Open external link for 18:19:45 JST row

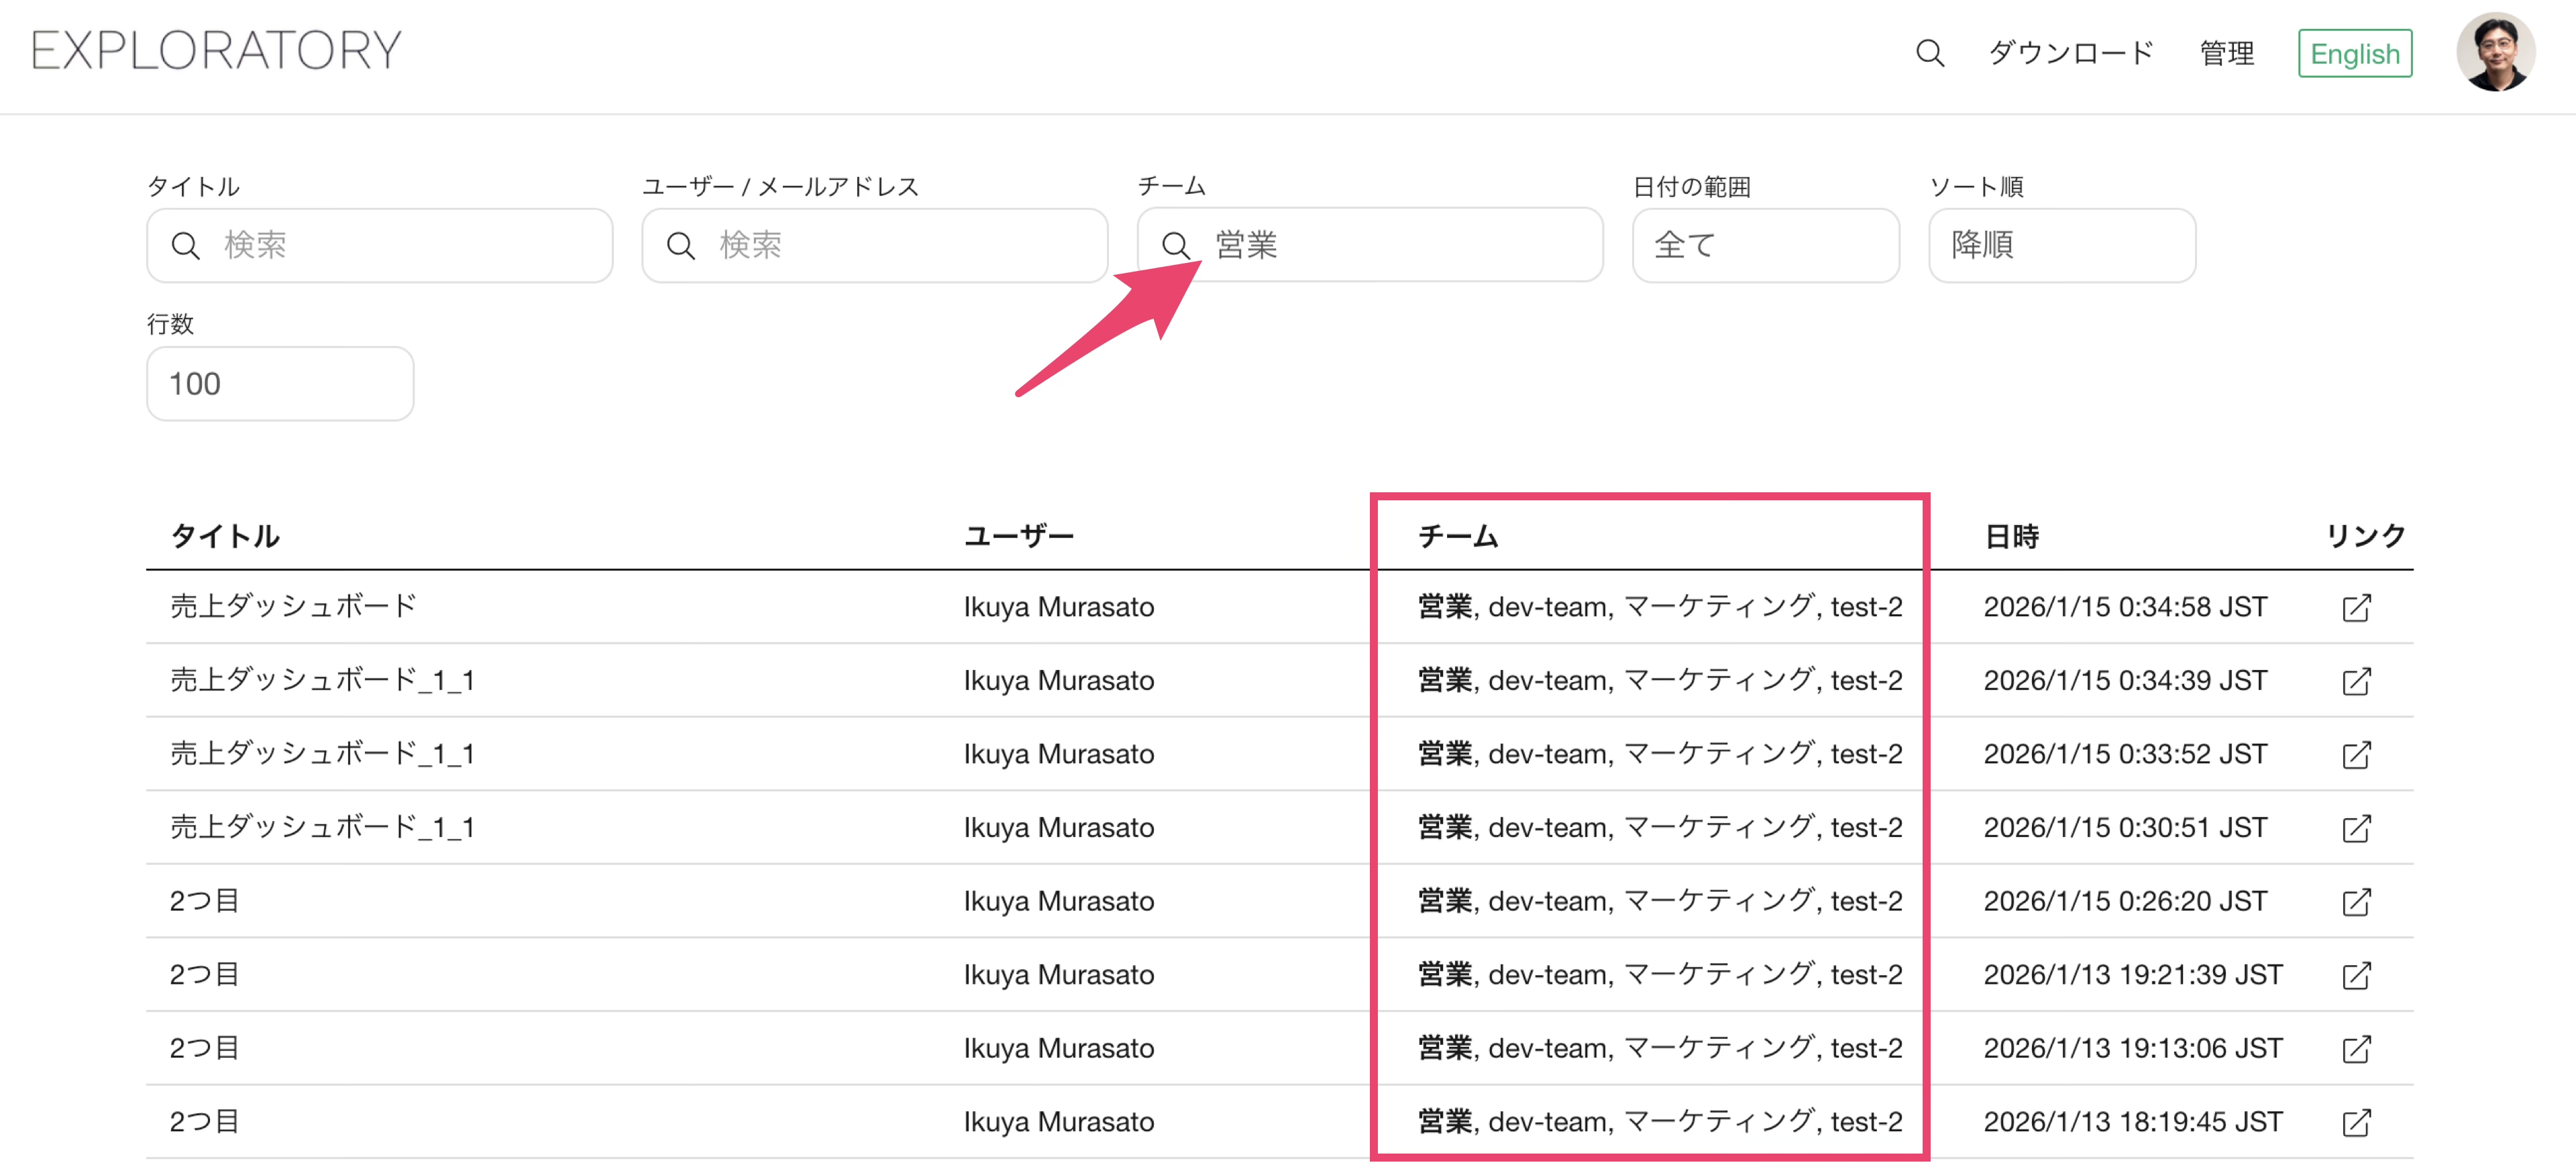[x=2355, y=1122]
